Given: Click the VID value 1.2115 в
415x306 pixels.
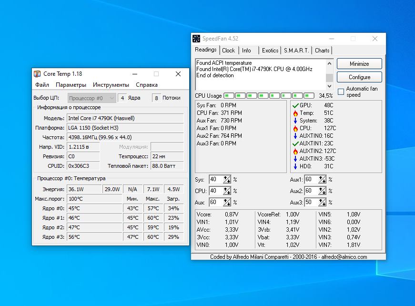Looking at the screenshot, I should pyautogui.click(x=83, y=147).
